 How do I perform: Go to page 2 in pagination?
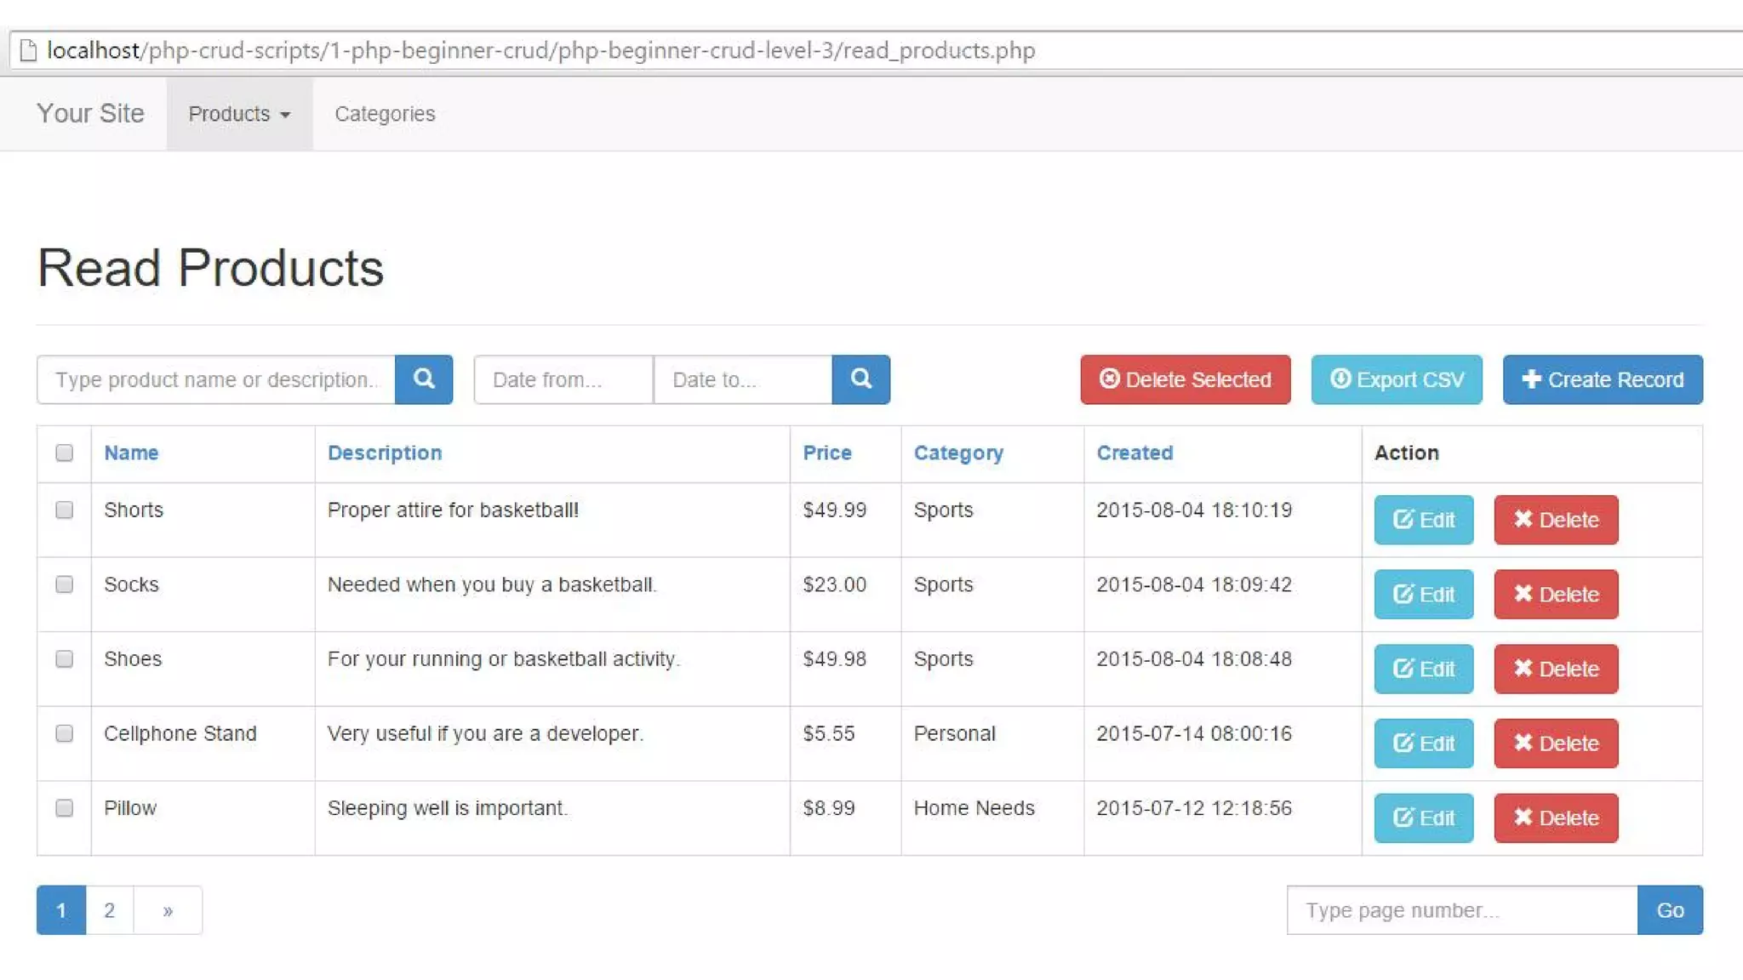tap(109, 910)
